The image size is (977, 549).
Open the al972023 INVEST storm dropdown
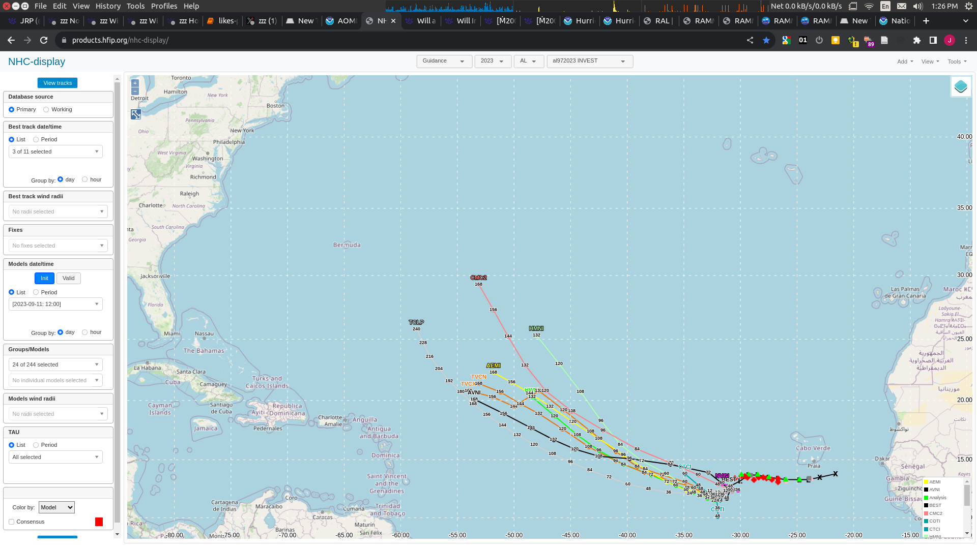click(590, 61)
